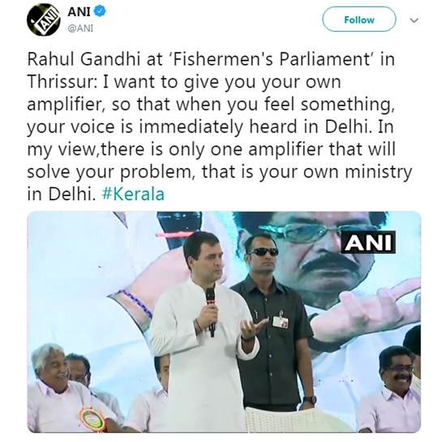The height and width of the screenshot is (442, 446).
Task: Open the #Kerala hashtag link
Action: point(133,194)
